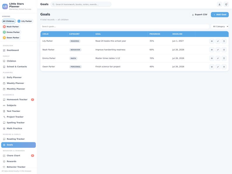
Task: View the Noah Parker goal eye icon
Action: [212, 50]
